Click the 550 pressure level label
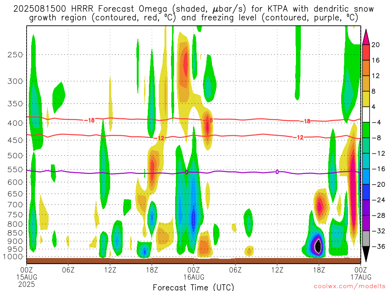The width and height of the screenshot is (389, 291). coord(15,169)
